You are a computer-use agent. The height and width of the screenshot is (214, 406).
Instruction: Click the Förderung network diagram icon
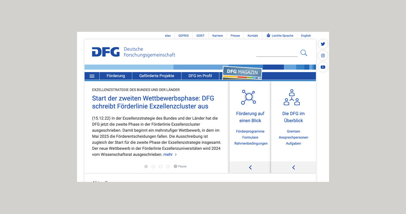249,97
